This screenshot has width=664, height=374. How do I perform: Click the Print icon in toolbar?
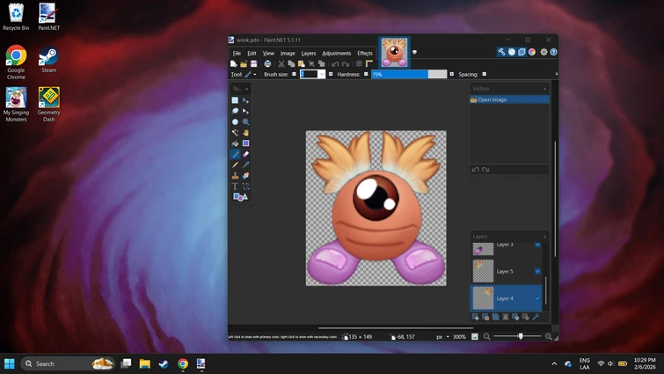267,64
